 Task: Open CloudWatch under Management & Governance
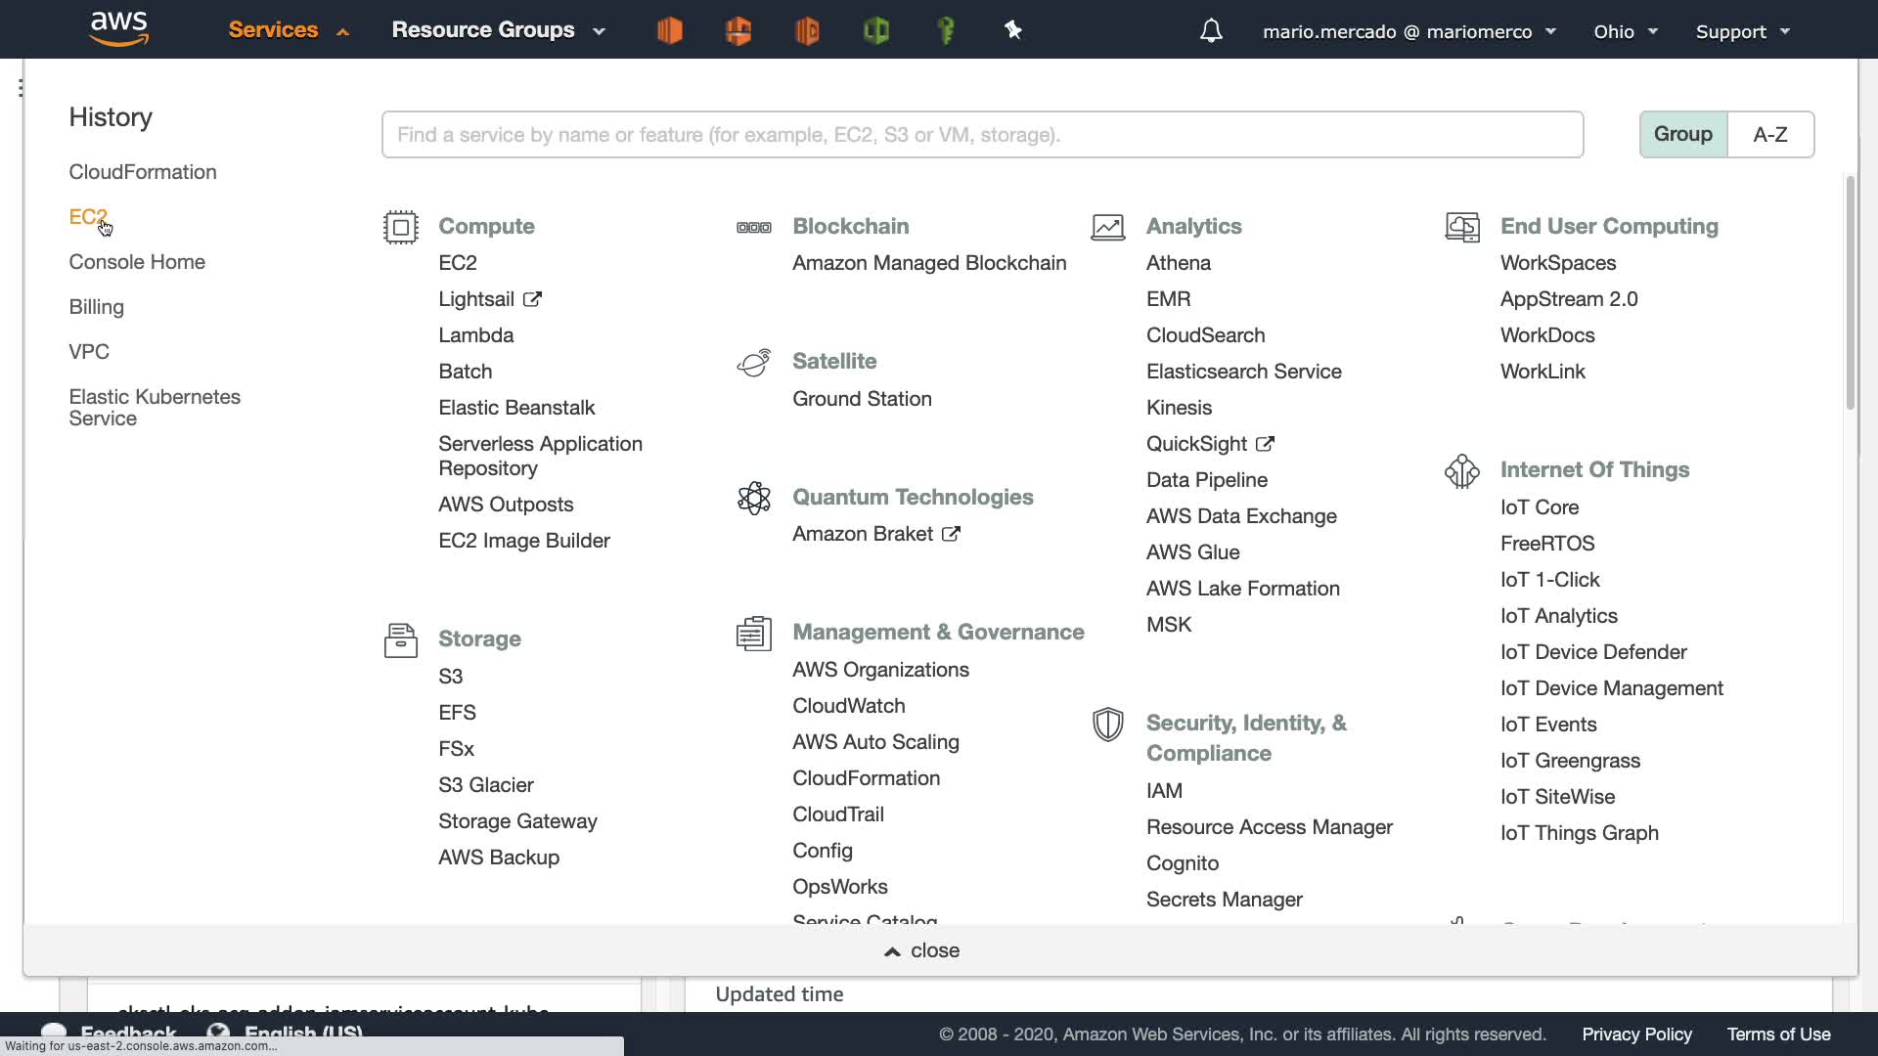[x=848, y=706]
